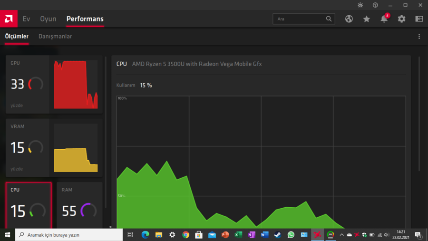Open the Ev tab
This screenshot has width=428, height=241.
coord(26,19)
